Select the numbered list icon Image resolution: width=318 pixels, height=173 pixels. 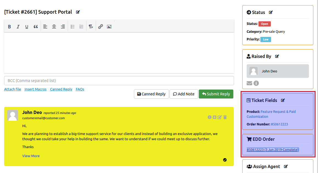(x=81, y=27)
